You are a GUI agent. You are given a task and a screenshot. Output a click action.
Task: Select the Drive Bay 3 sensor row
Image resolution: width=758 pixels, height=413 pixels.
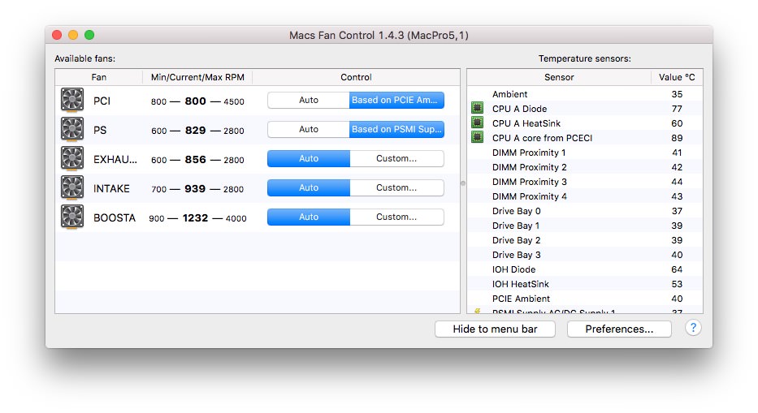(585, 255)
